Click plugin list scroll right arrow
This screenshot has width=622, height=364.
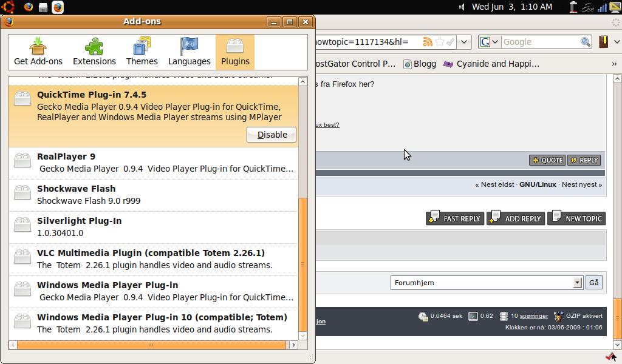pyautogui.click(x=293, y=345)
